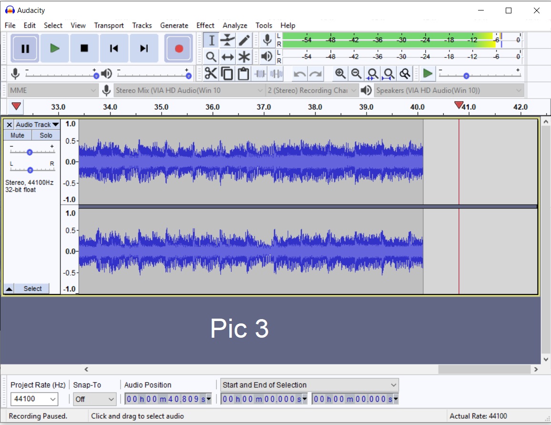Screen dimensions: 551x425
Task: Open the Recording Channels dropdown
Action: 312,90
